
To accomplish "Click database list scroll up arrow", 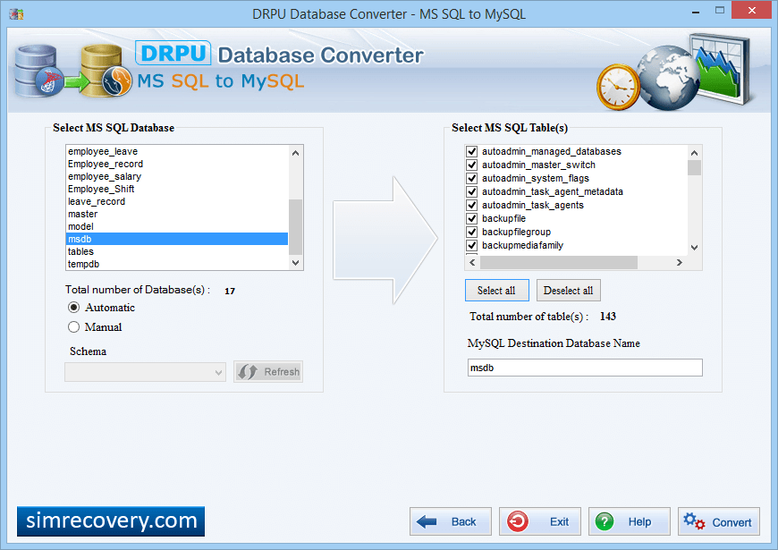I will [295, 153].
